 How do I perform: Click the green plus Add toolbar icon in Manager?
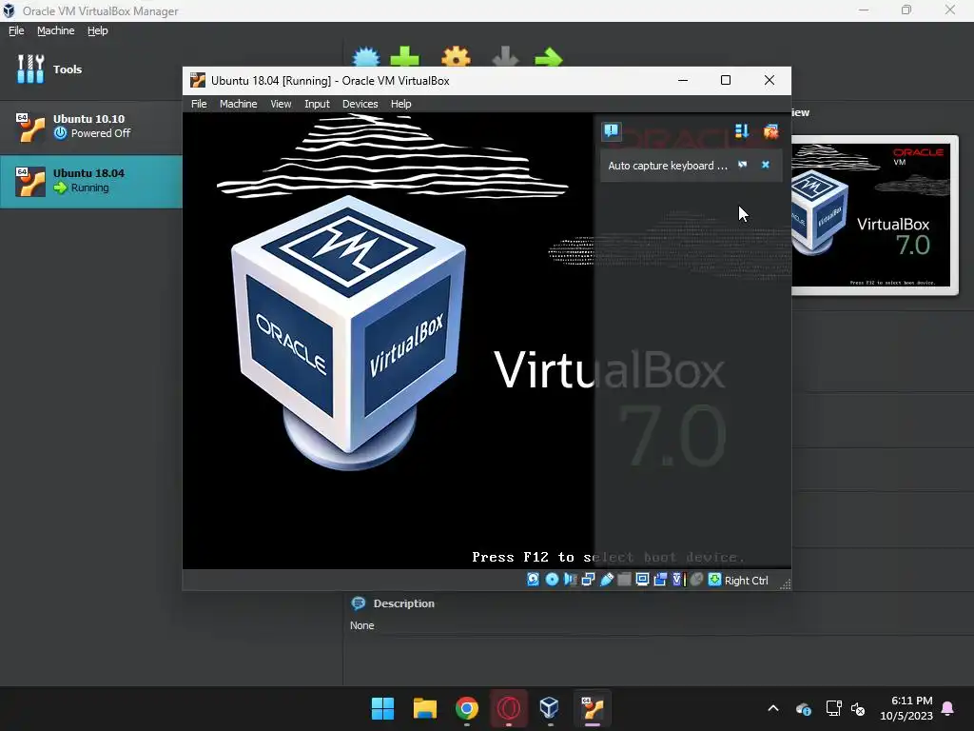[404, 57]
